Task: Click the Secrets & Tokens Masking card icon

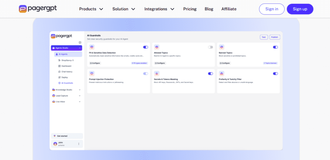Action: pos(157,74)
